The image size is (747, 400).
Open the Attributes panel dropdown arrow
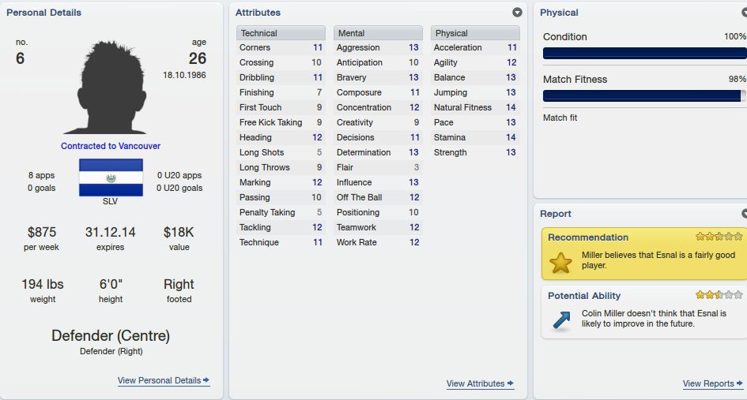pos(517,13)
